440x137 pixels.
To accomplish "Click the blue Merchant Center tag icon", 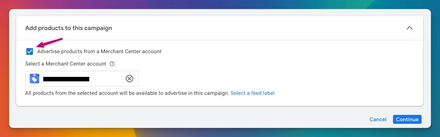I will pos(34,78).
